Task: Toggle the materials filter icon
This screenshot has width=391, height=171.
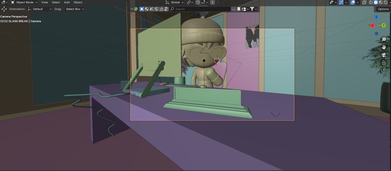Action: point(147,9)
